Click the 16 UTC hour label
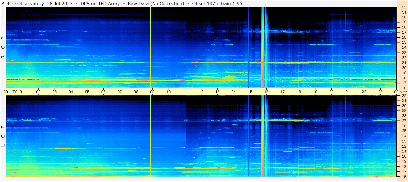Image resolution: width=408 pixels, height=182 pixels. point(266,92)
